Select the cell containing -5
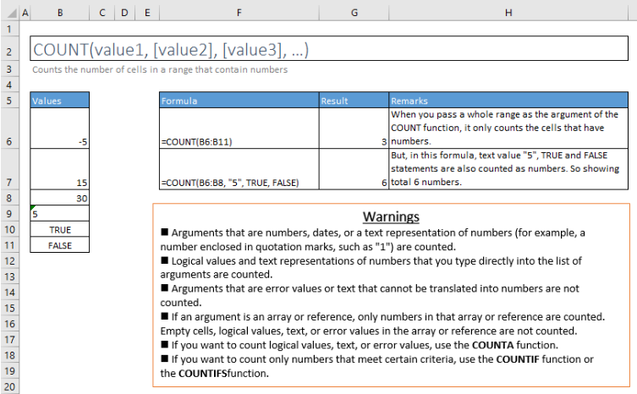637x394 pixels. 60,128
